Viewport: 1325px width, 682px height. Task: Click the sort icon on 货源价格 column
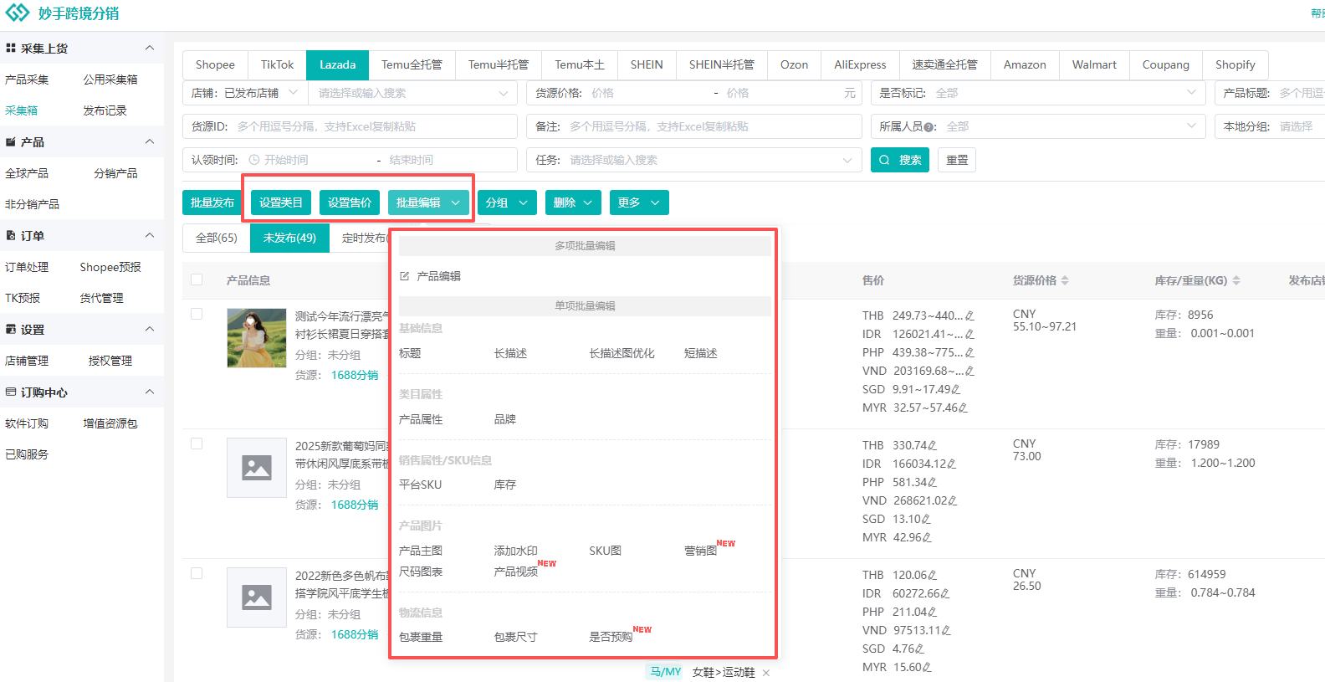click(x=1065, y=280)
